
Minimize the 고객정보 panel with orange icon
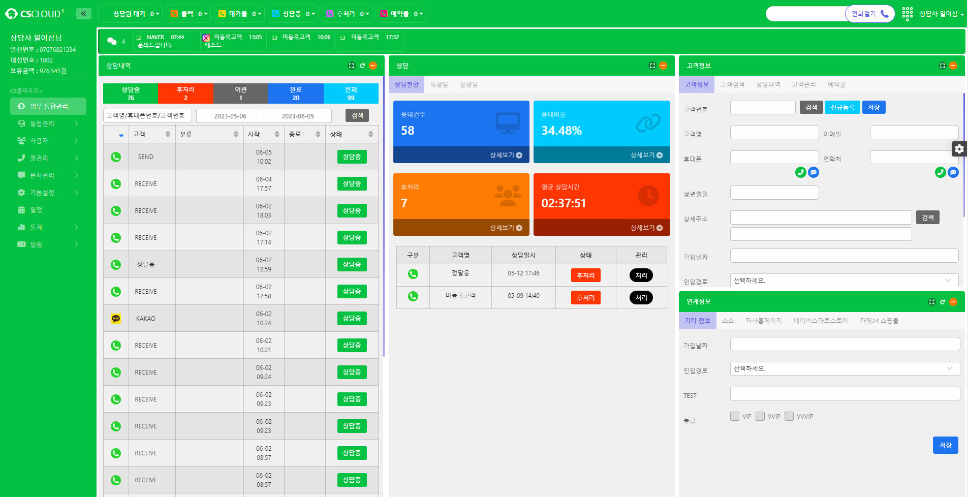pyautogui.click(x=953, y=66)
